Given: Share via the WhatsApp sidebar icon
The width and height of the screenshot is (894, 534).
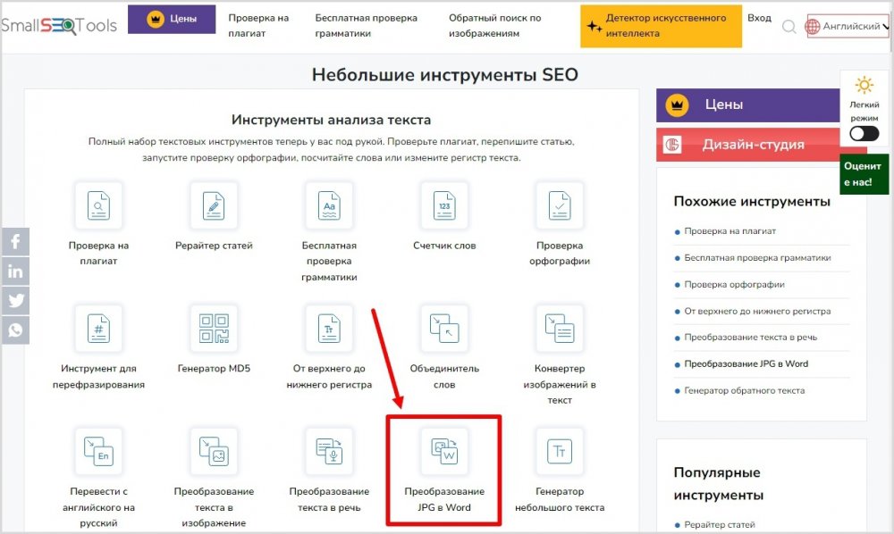Looking at the screenshot, I should click(15, 330).
